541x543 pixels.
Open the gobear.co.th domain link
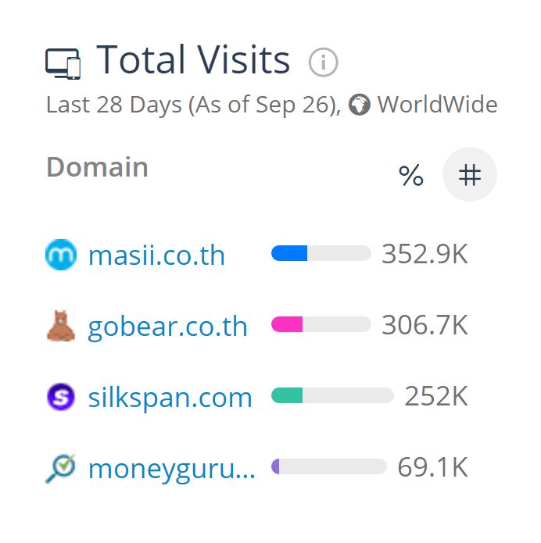(x=167, y=327)
